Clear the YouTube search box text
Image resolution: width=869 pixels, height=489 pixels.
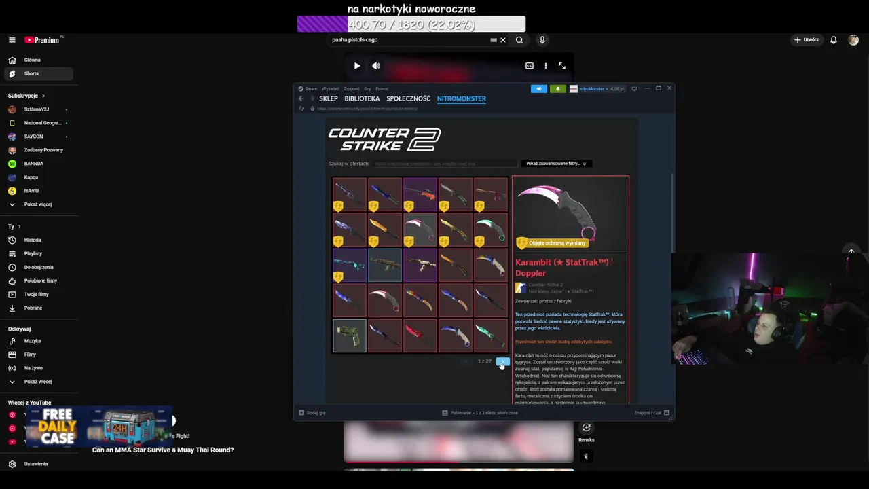pyautogui.click(x=503, y=40)
